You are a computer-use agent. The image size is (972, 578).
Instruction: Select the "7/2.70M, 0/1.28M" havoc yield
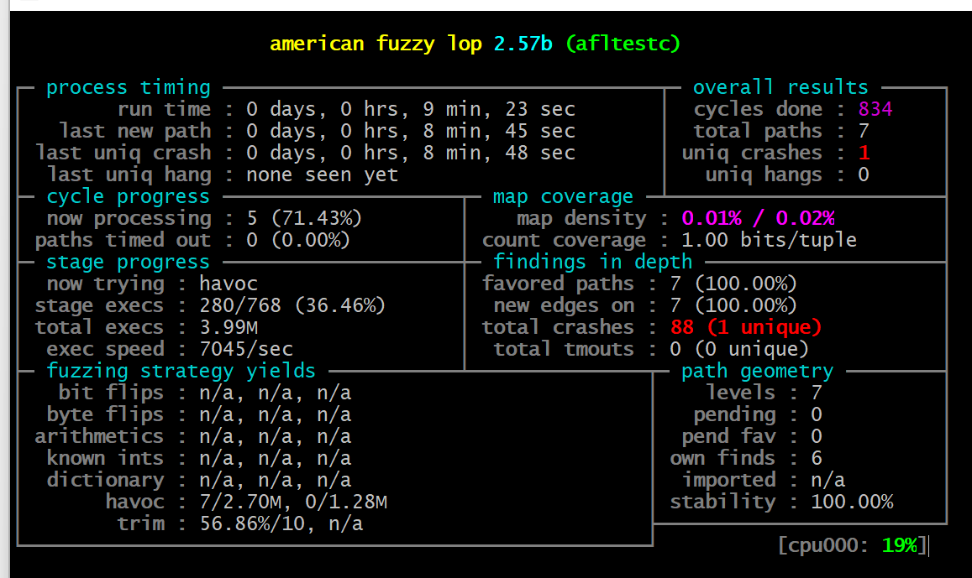coord(293,502)
